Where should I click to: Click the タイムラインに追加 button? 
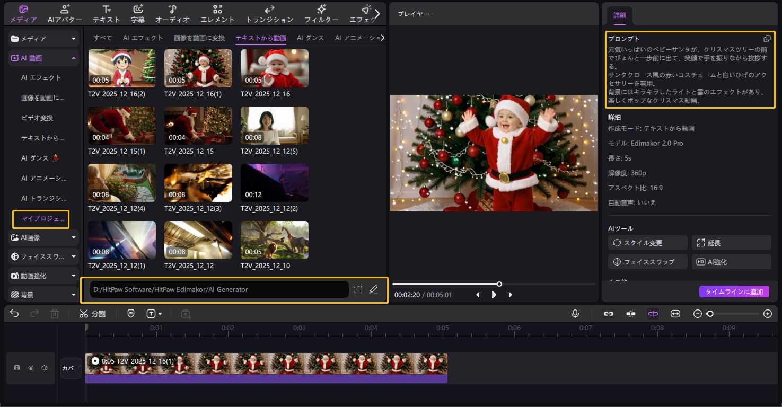tap(734, 291)
